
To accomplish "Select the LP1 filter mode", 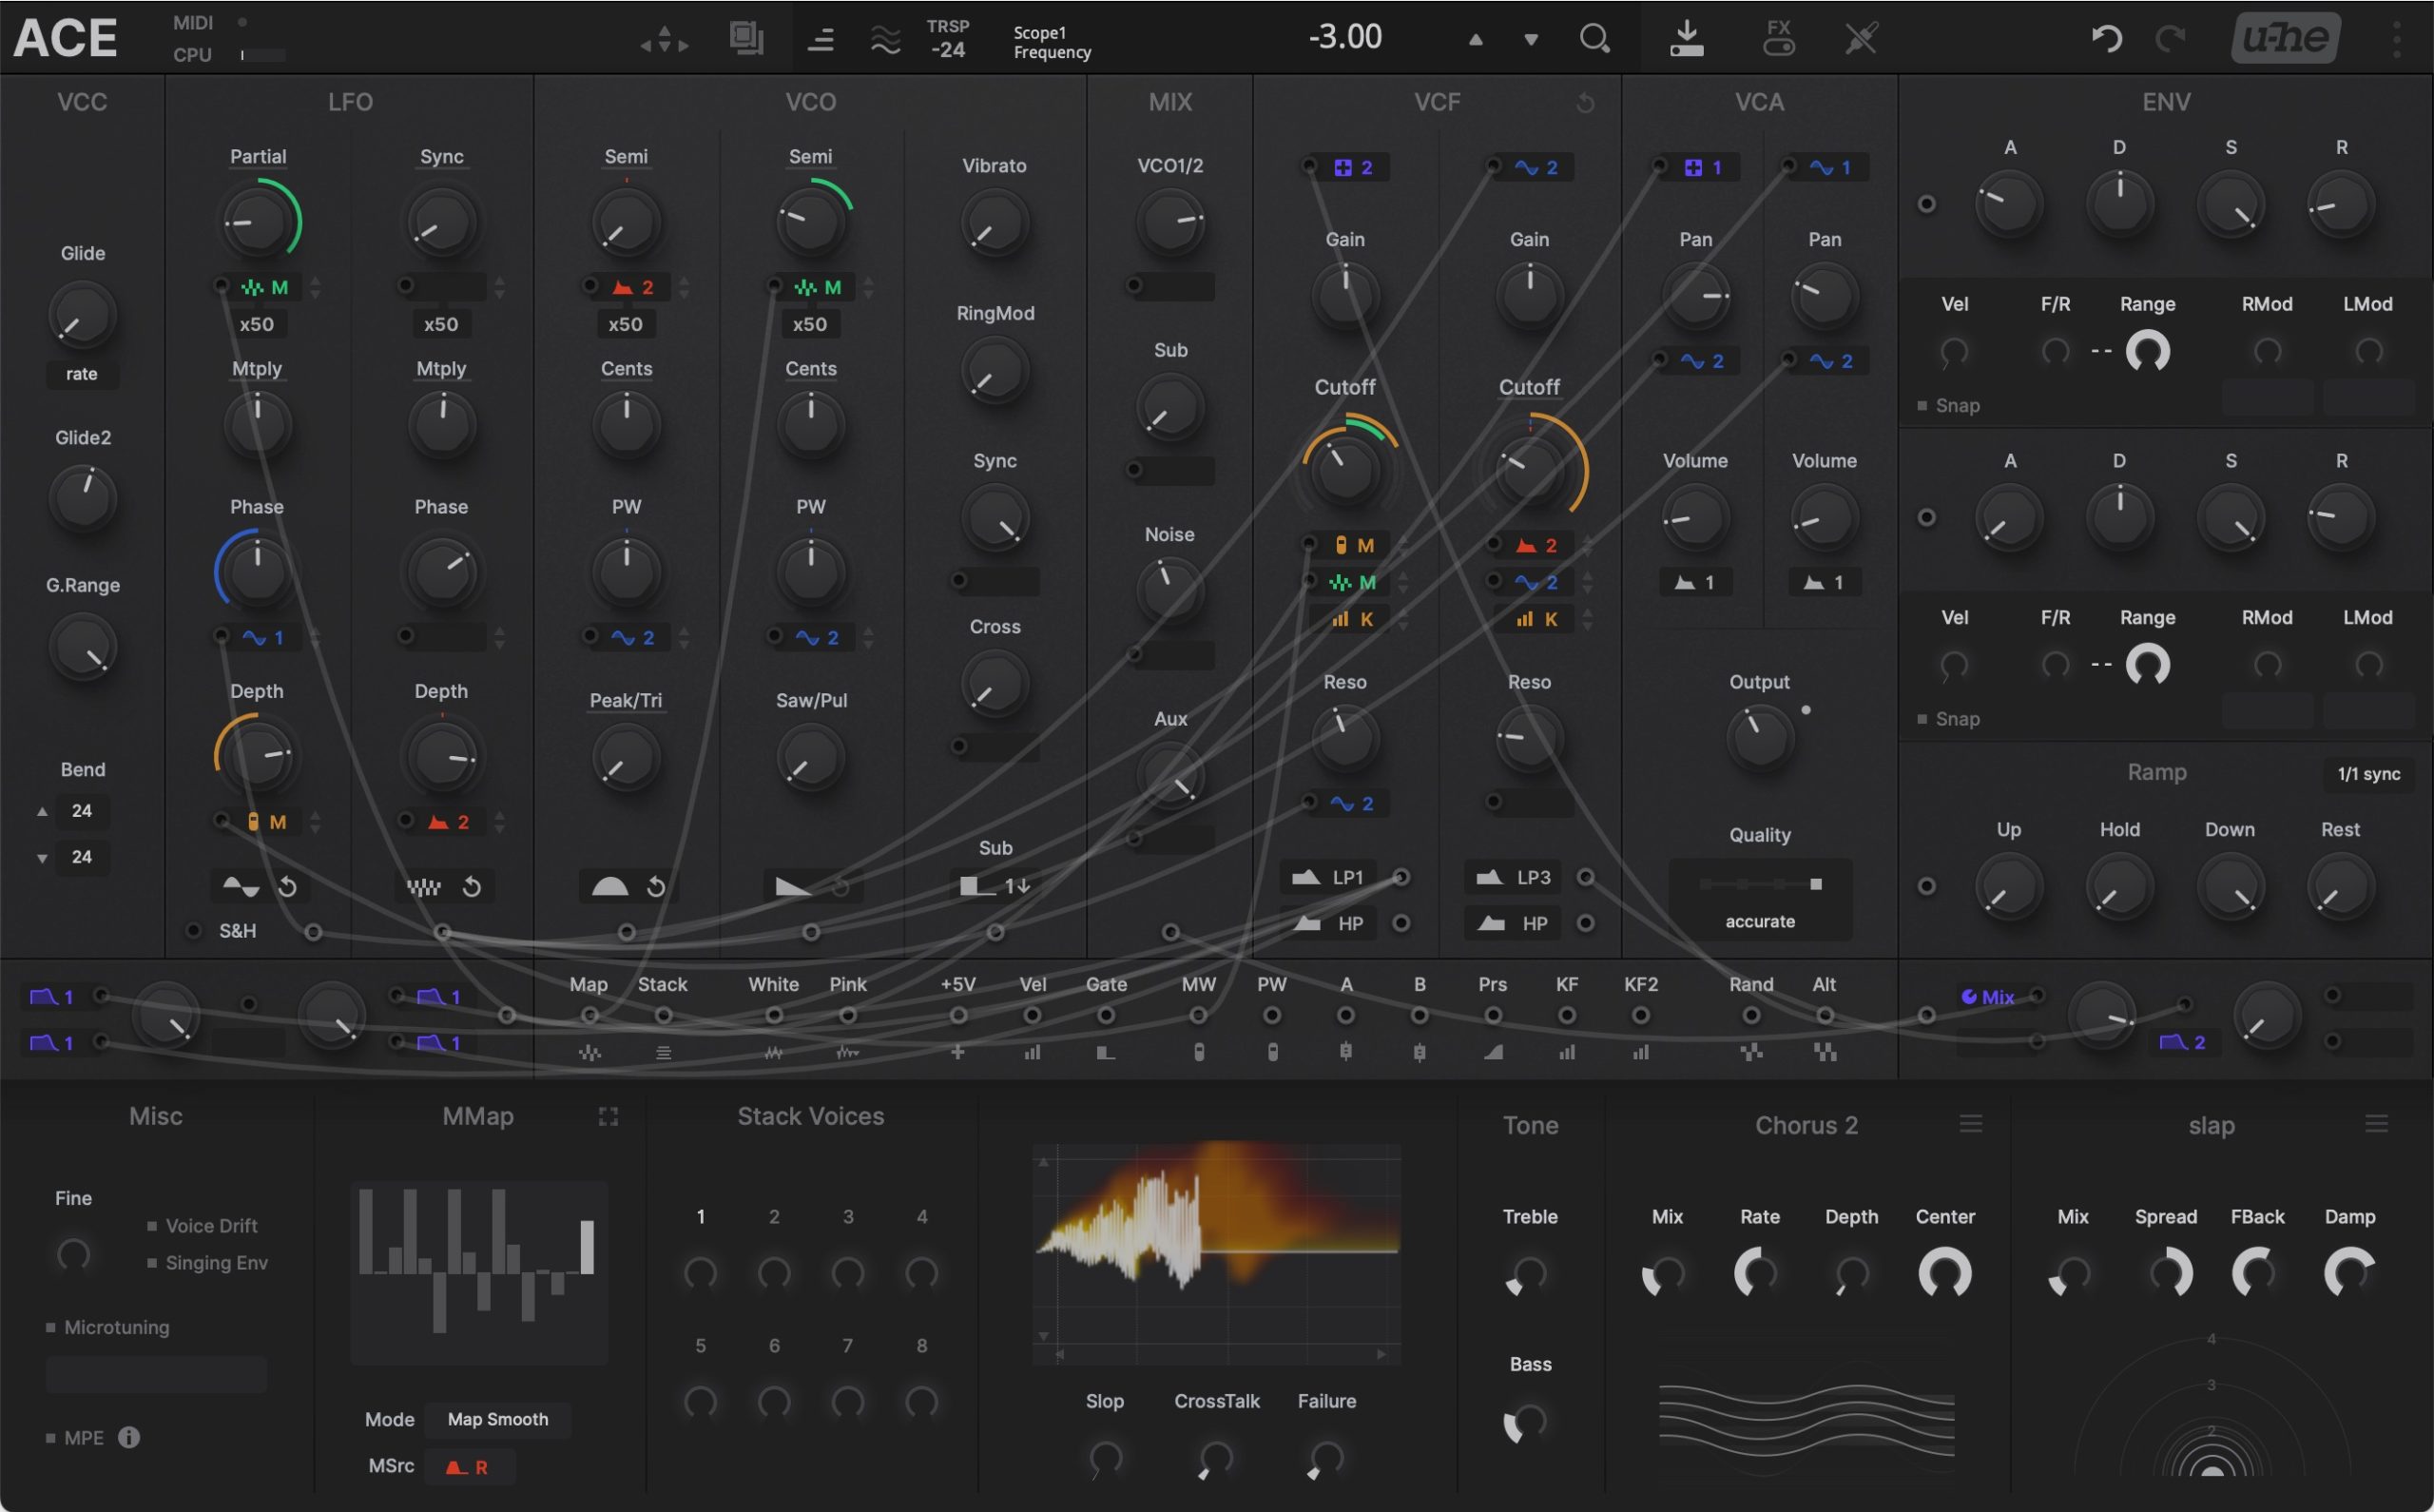I will 1328,877.
